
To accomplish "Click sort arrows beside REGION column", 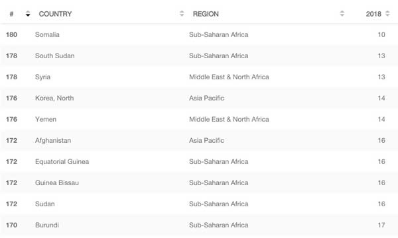I will tap(342, 13).
